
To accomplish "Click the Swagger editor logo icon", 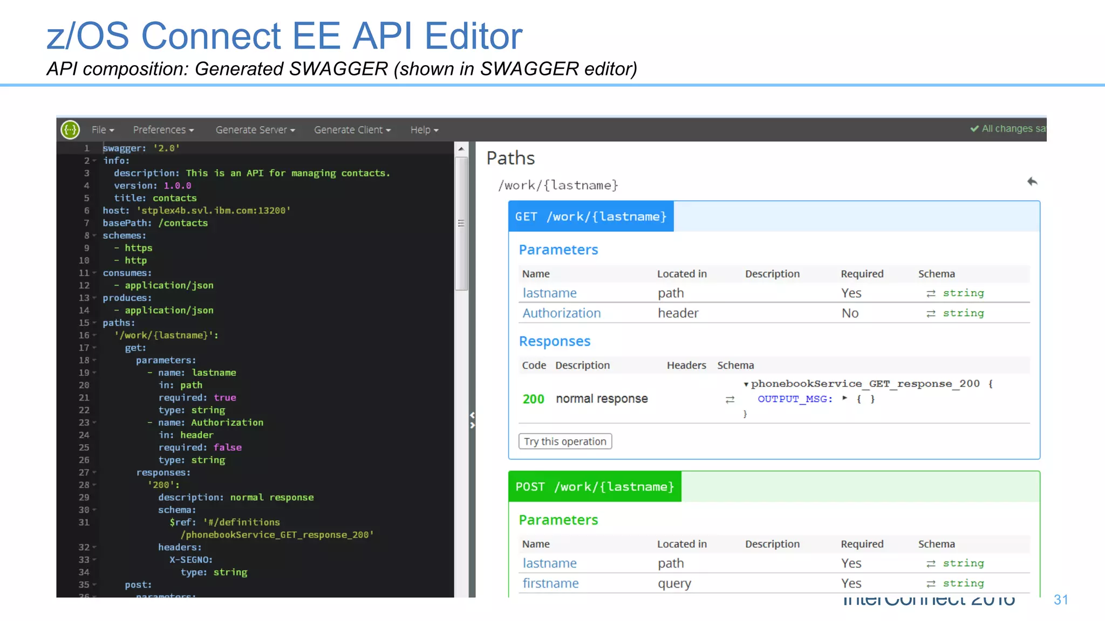I will click(70, 129).
